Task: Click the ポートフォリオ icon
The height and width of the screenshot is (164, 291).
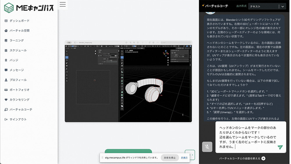Action: (x=6, y=90)
